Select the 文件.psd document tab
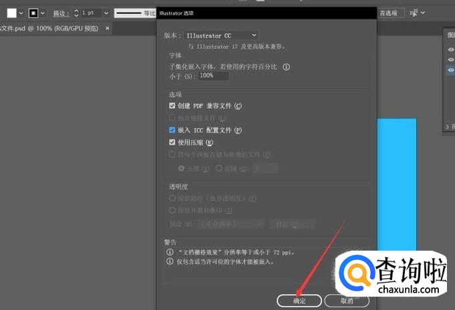This screenshot has width=455, height=310. click(x=49, y=29)
